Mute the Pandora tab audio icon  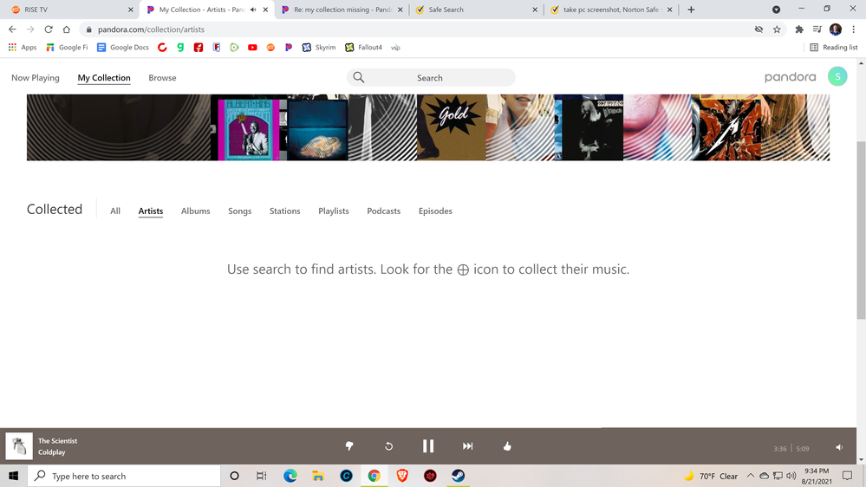coord(253,10)
